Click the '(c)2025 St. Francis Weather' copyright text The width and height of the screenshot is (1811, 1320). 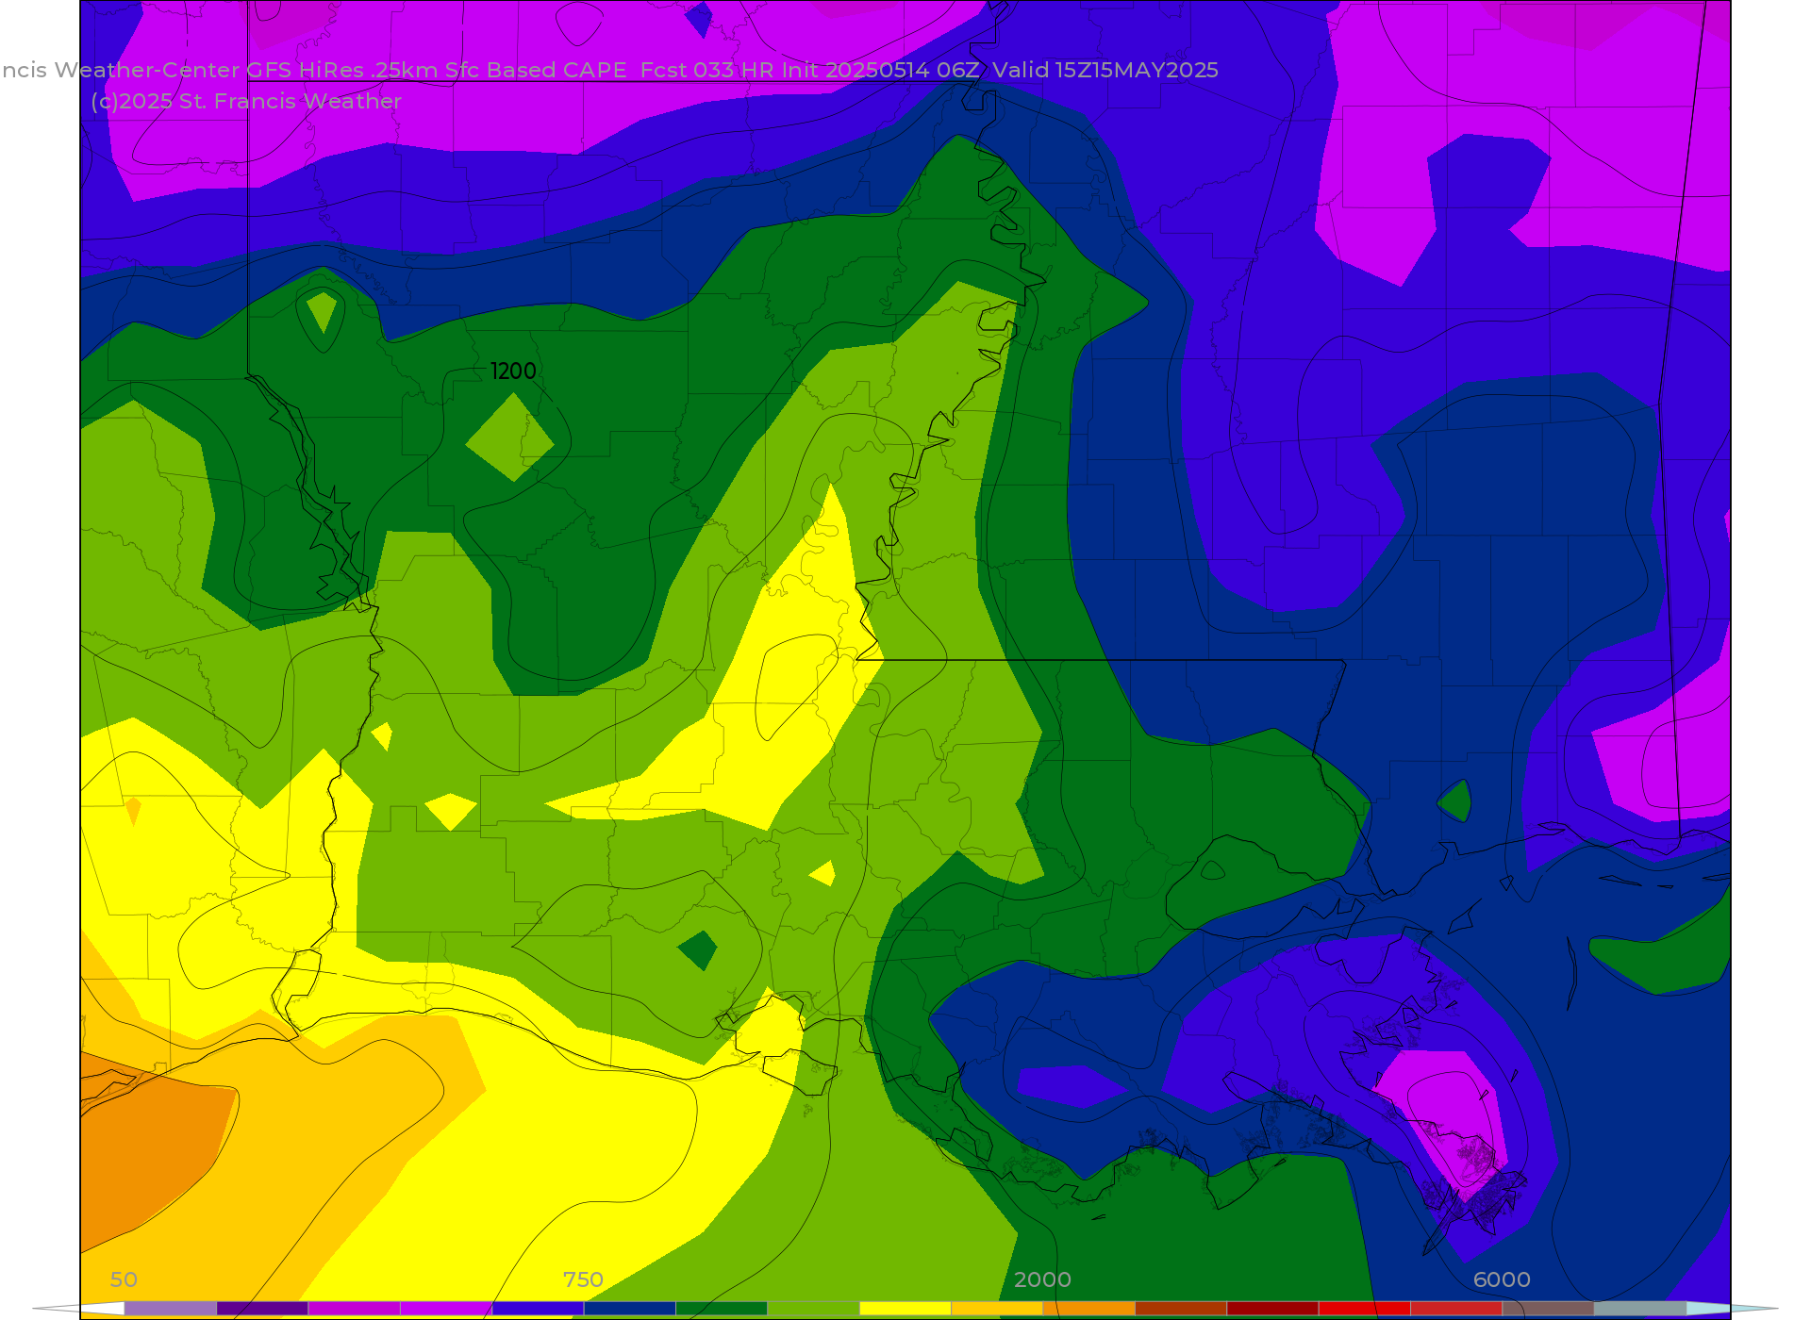[x=246, y=102]
